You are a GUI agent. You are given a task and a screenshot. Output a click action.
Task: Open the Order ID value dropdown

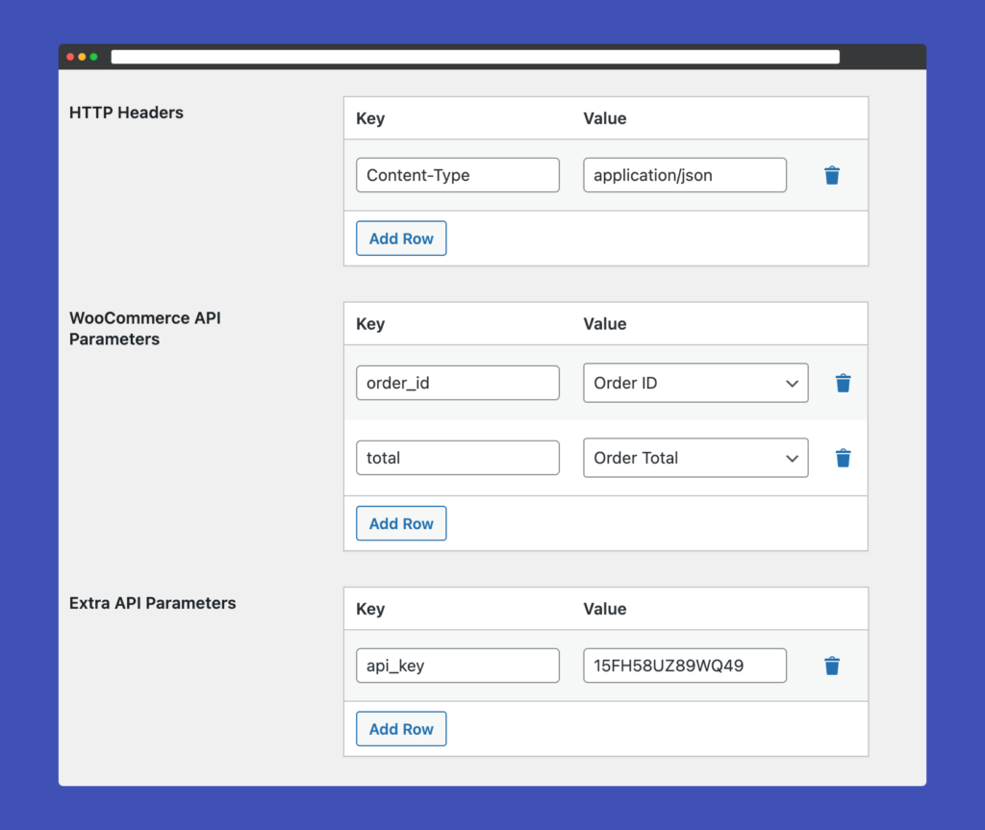(695, 383)
